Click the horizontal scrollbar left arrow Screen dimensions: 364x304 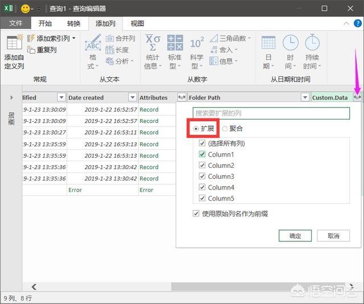coord(34,287)
